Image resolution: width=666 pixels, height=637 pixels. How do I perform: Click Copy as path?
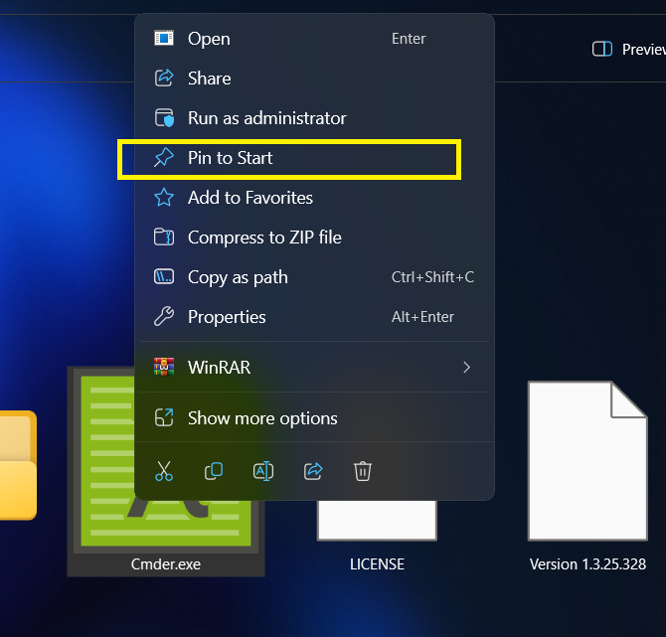[238, 277]
